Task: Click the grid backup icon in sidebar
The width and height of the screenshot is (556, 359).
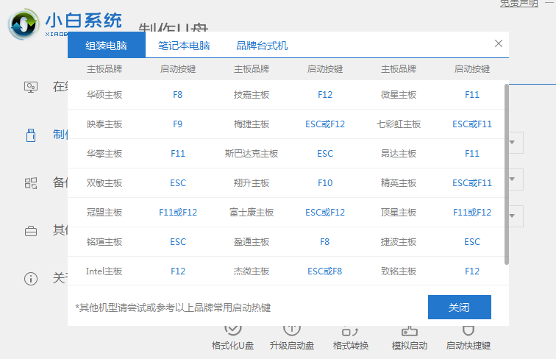Action: (x=31, y=183)
